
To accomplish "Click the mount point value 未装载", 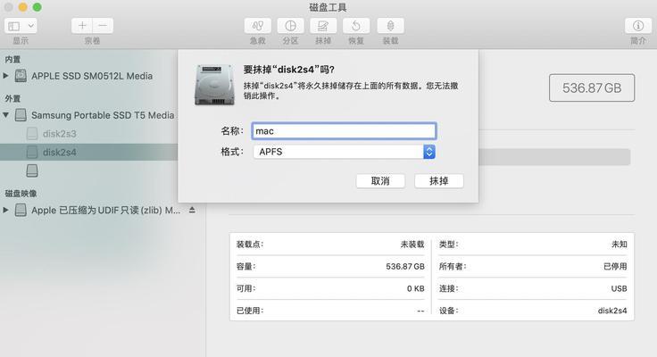I will pyautogui.click(x=412, y=245).
